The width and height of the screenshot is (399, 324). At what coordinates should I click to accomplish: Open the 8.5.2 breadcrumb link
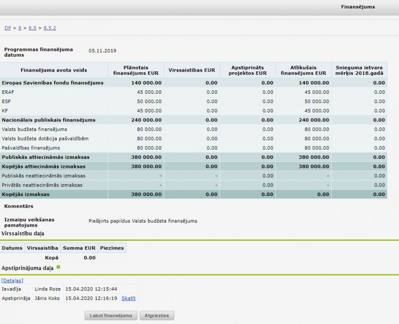(50, 28)
